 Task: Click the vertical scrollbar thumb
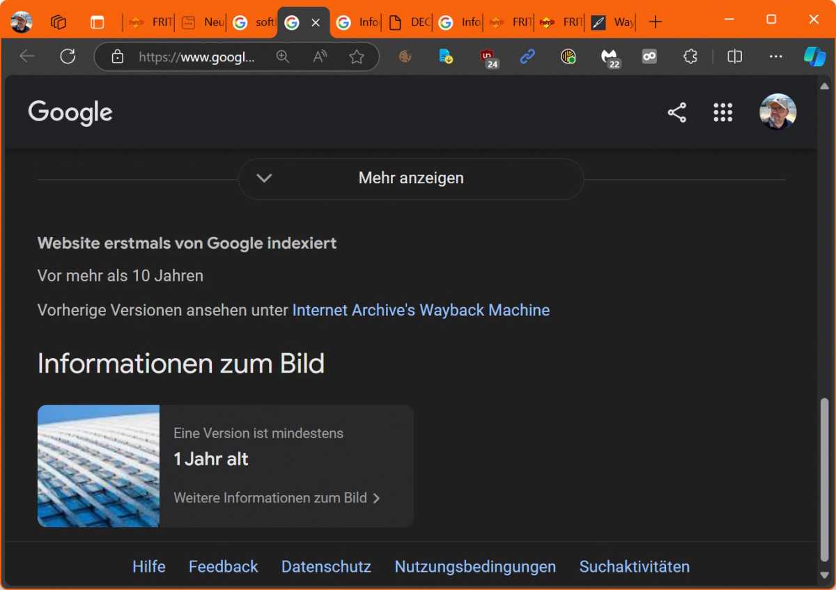coord(825,479)
